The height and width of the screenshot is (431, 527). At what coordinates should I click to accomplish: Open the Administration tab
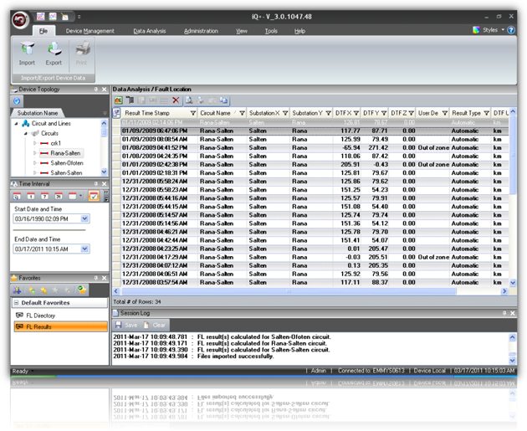[x=201, y=31]
